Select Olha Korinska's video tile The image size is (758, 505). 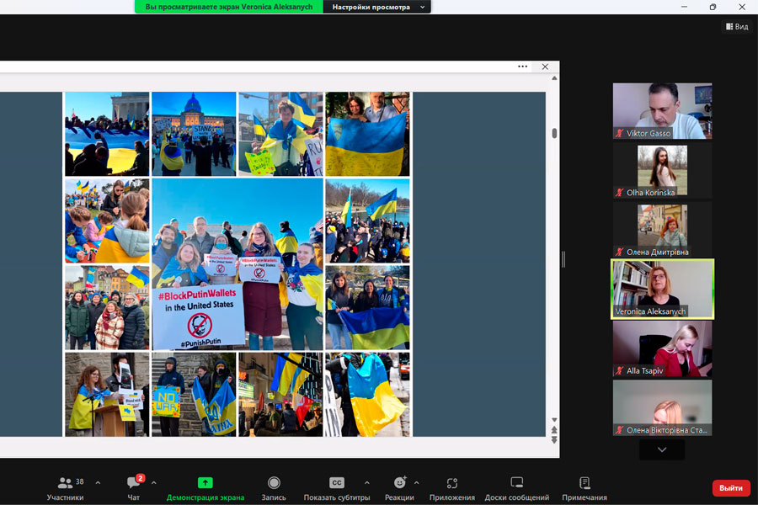coord(662,171)
